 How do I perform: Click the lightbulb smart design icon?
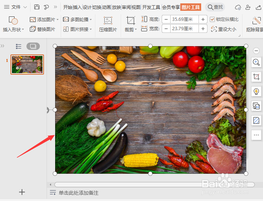coord(256,91)
